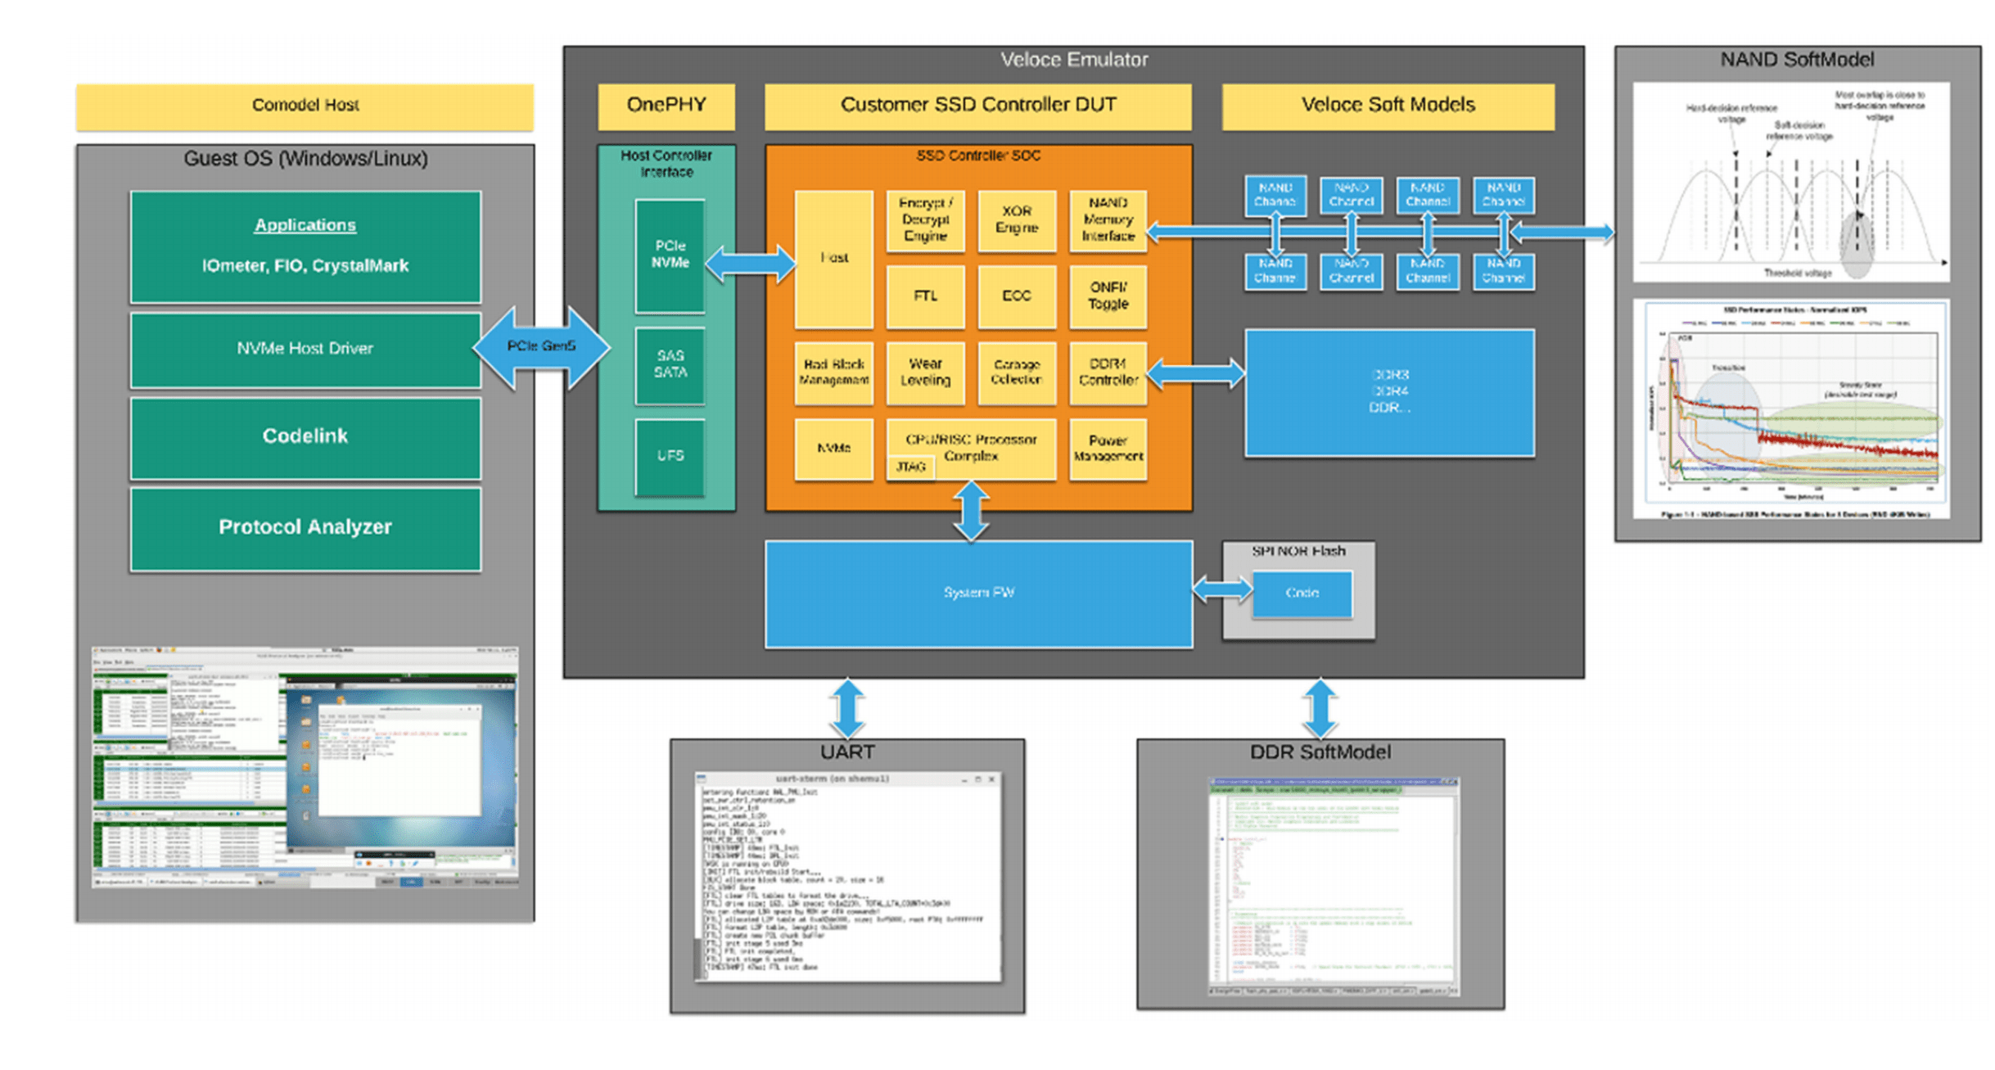Select the OnePHY header
The height and width of the screenshot is (1070, 1995).
click(x=666, y=106)
